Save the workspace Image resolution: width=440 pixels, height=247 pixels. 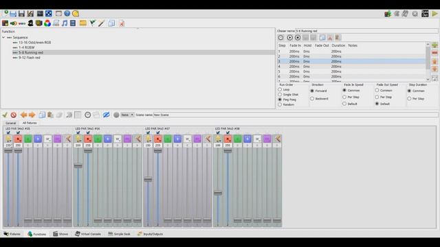coord(21,14)
